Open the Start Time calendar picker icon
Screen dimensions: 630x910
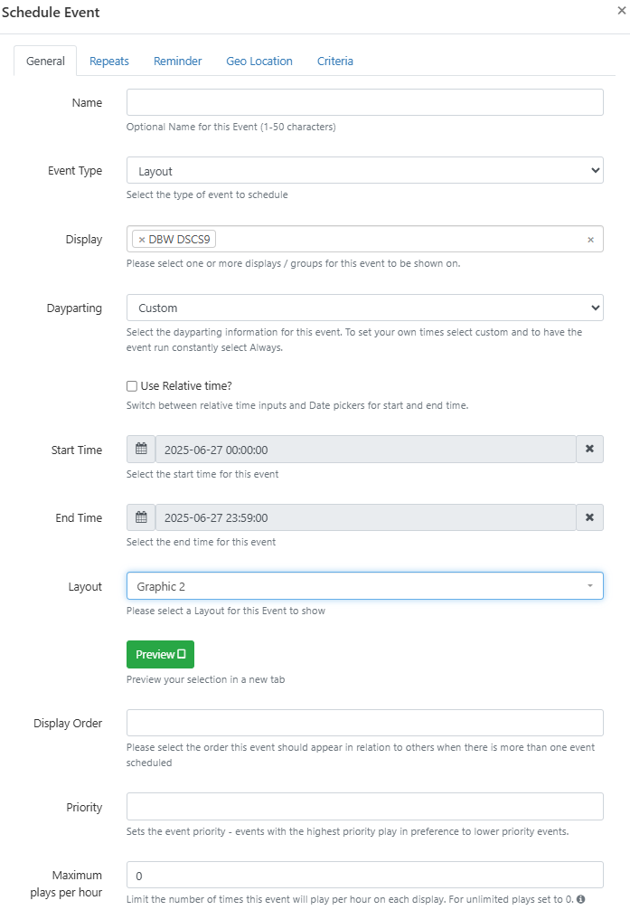(141, 450)
